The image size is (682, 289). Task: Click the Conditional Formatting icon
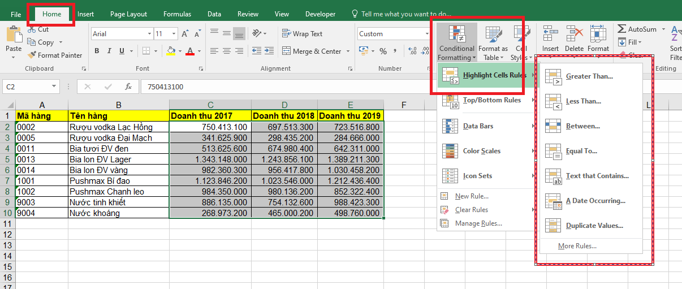pos(457,34)
